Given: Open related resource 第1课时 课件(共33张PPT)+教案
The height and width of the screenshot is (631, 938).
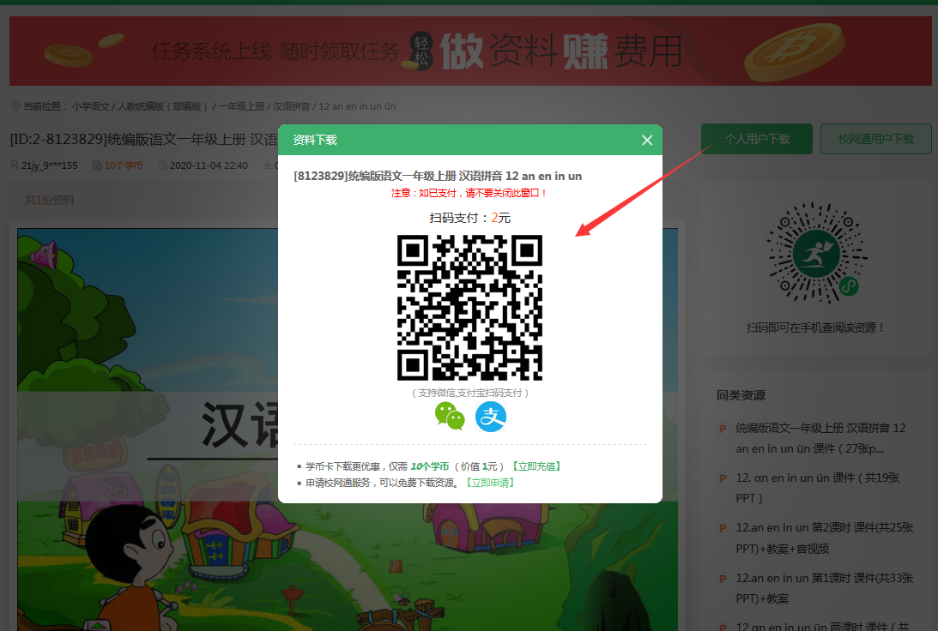Looking at the screenshot, I should pos(825,588).
